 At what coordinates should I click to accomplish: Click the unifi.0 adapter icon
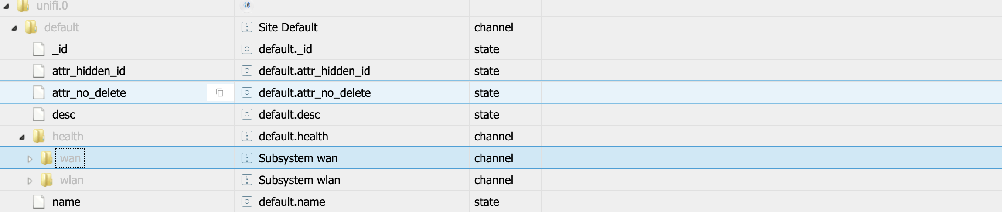point(247,5)
